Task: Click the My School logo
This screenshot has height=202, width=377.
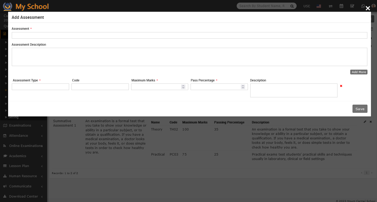Action: (x=26, y=6)
